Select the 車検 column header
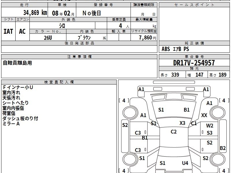This screenshot has height=173, width=231. pyautogui.click(x=62, y=5)
